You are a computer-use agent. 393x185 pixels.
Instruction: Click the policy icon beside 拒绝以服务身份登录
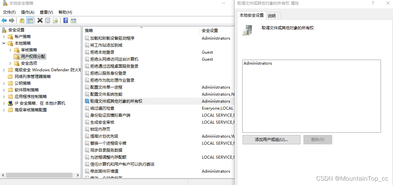tap(87, 73)
